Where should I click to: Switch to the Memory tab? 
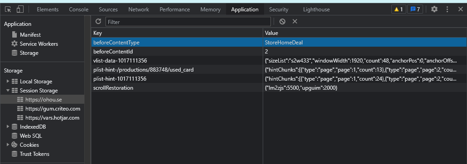(x=210, y=10)
